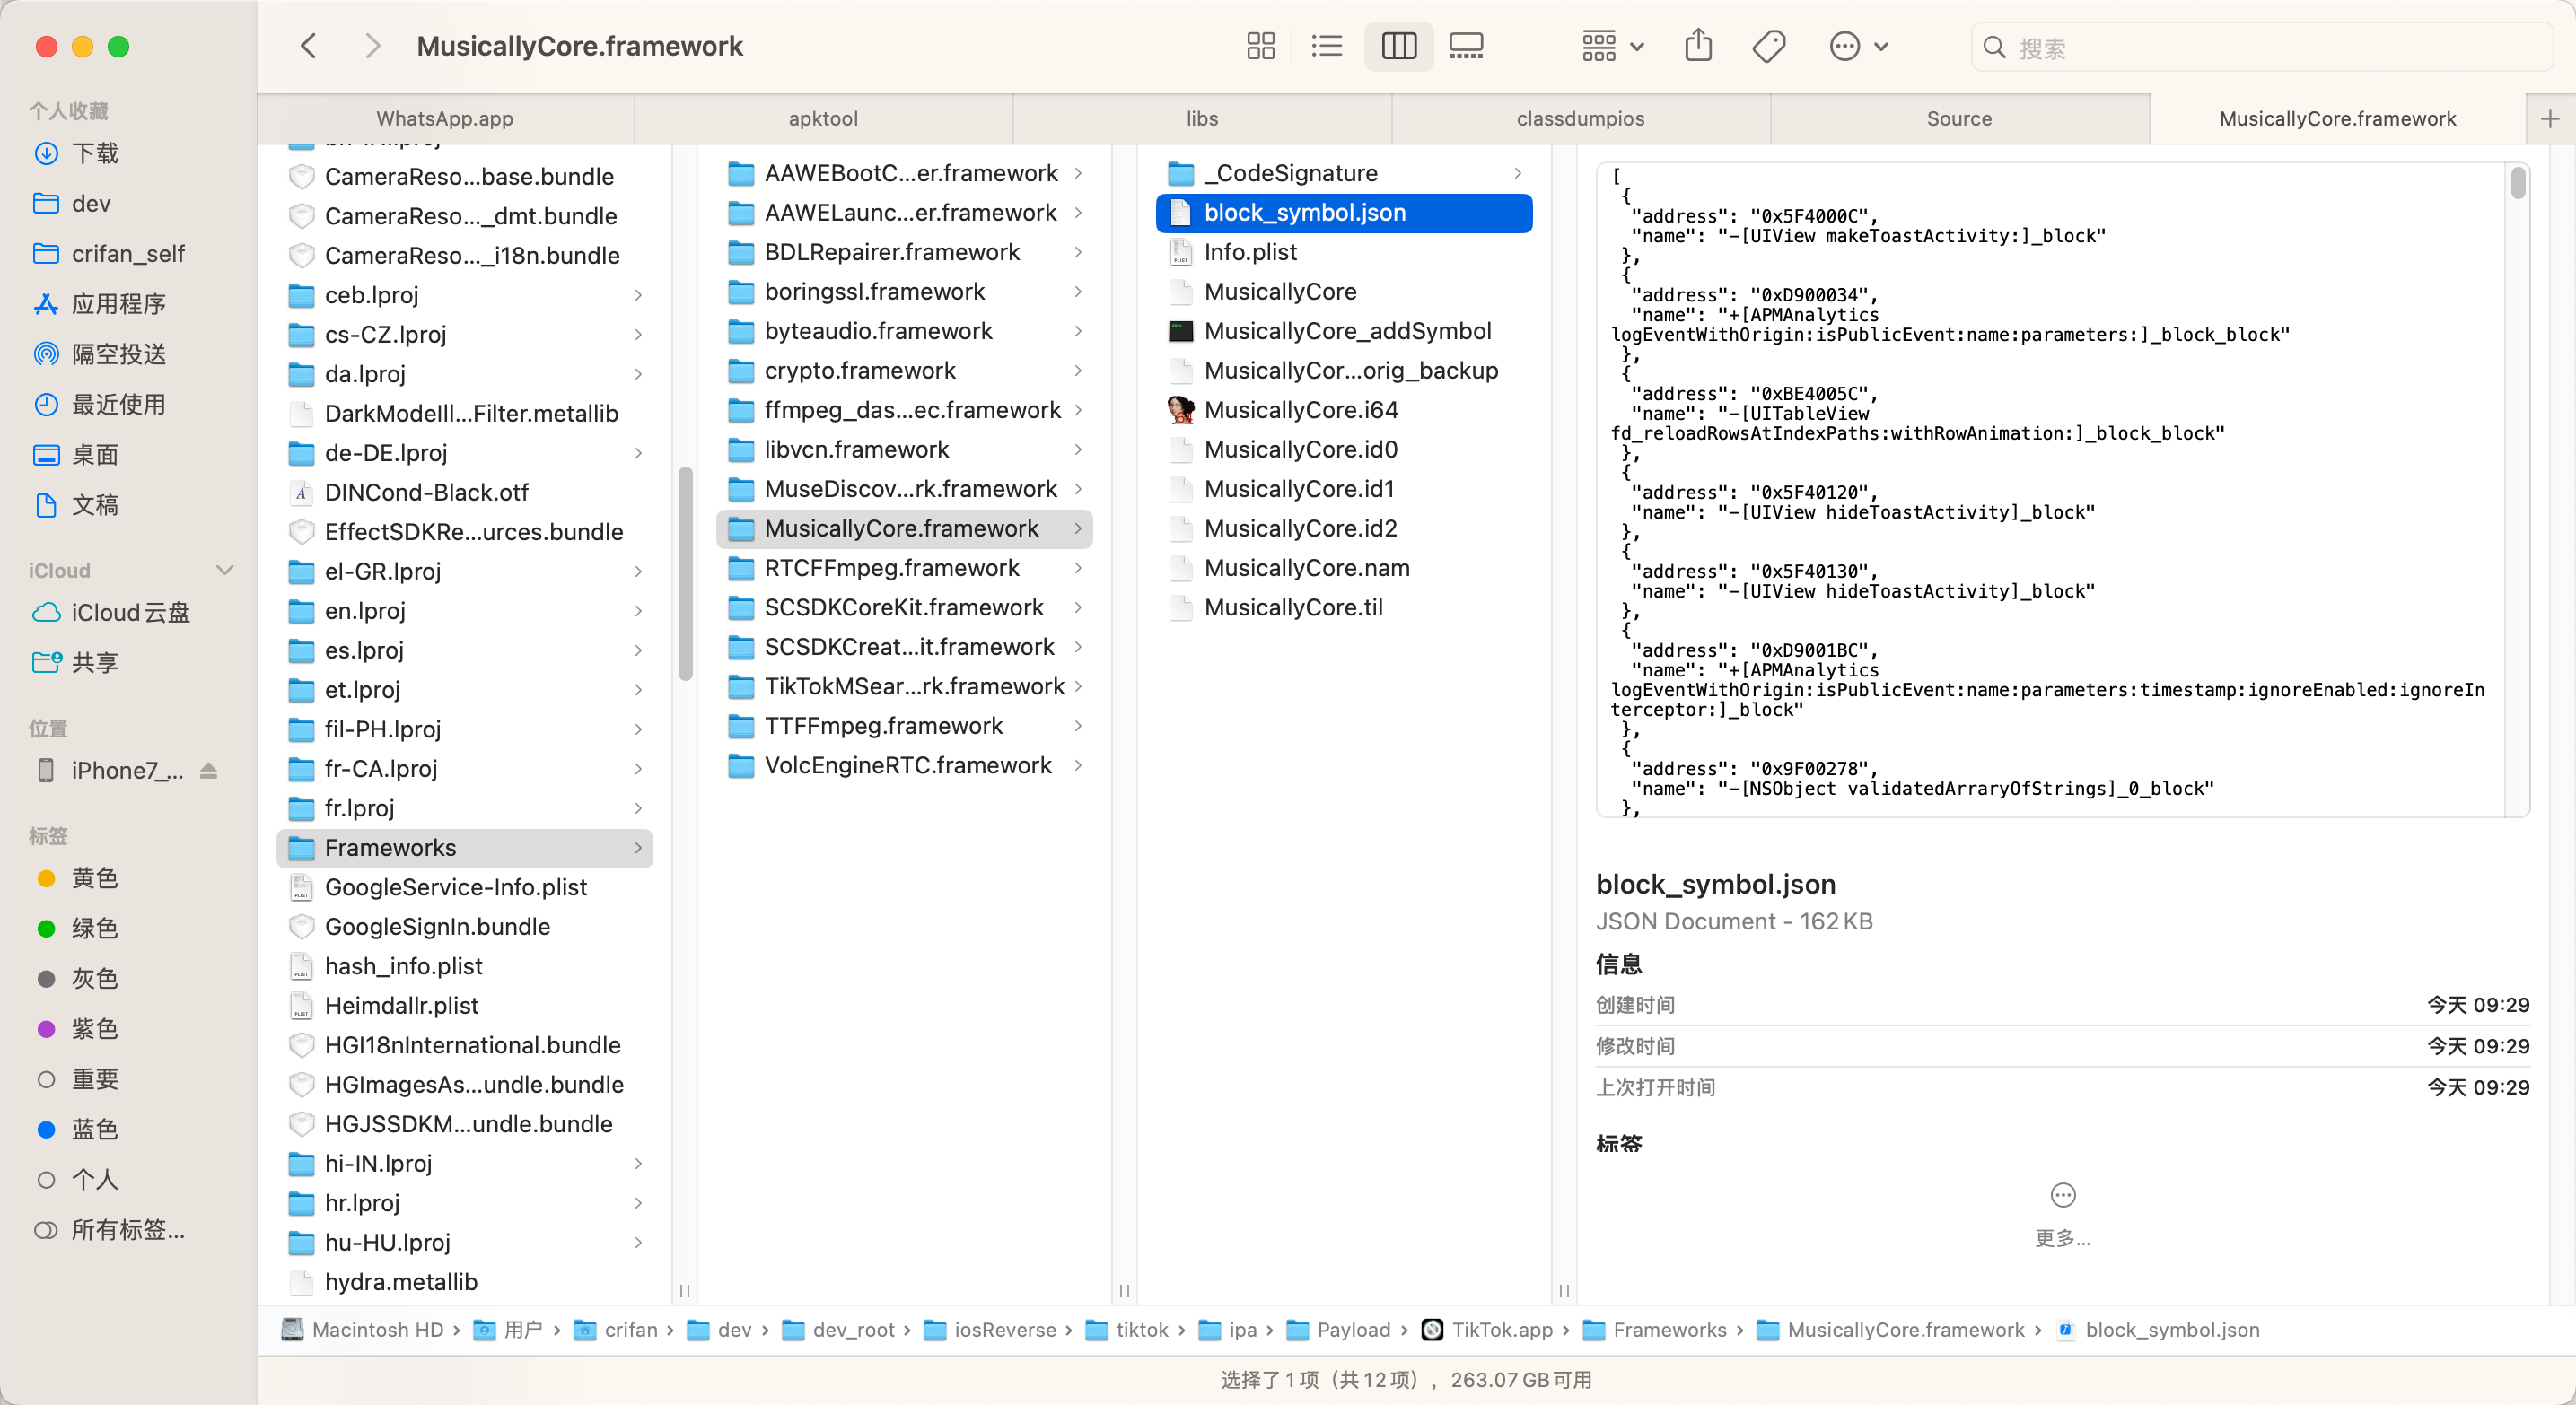Viewport: 2576px width, 1405px height.
Task: Eject the iPhone7 device
Action: pyautogui.click(x=208, y=771)
